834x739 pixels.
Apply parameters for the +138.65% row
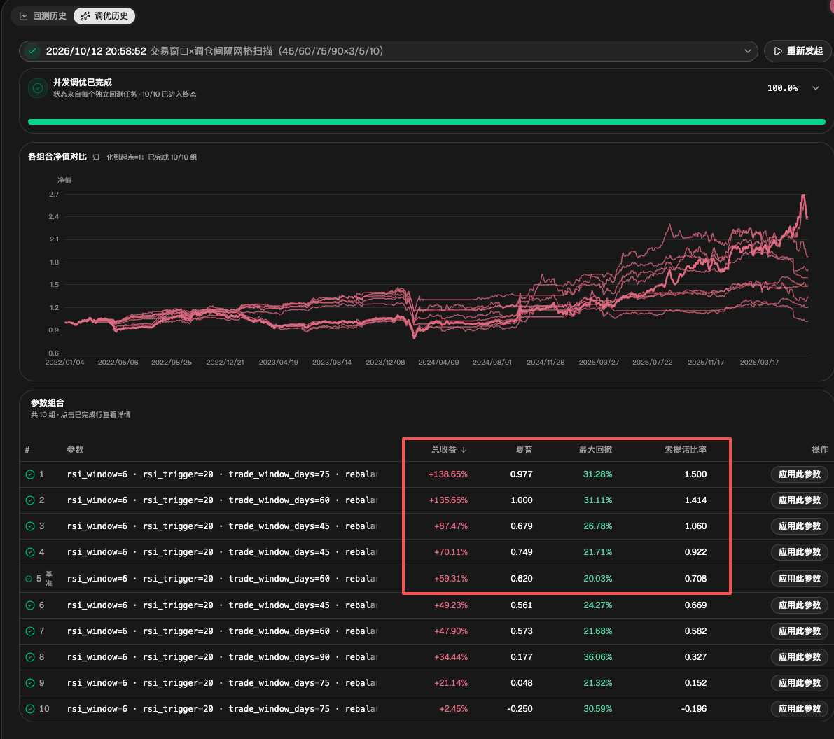tap(800, 474)
